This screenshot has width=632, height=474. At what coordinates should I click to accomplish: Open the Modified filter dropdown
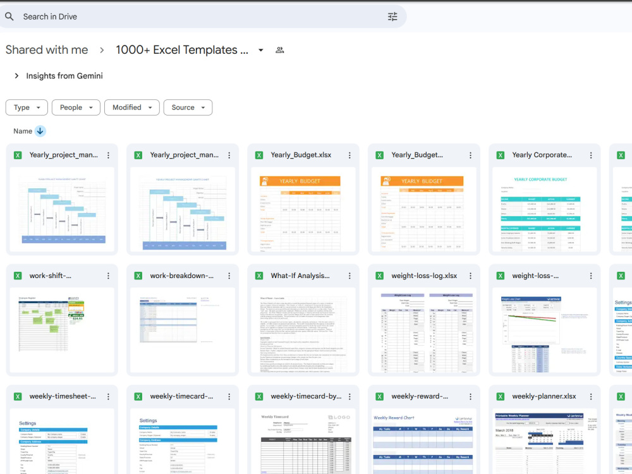point(132,107)
